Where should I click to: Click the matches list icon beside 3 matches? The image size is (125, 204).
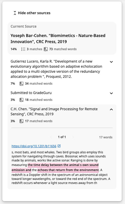tap(23, 49)
